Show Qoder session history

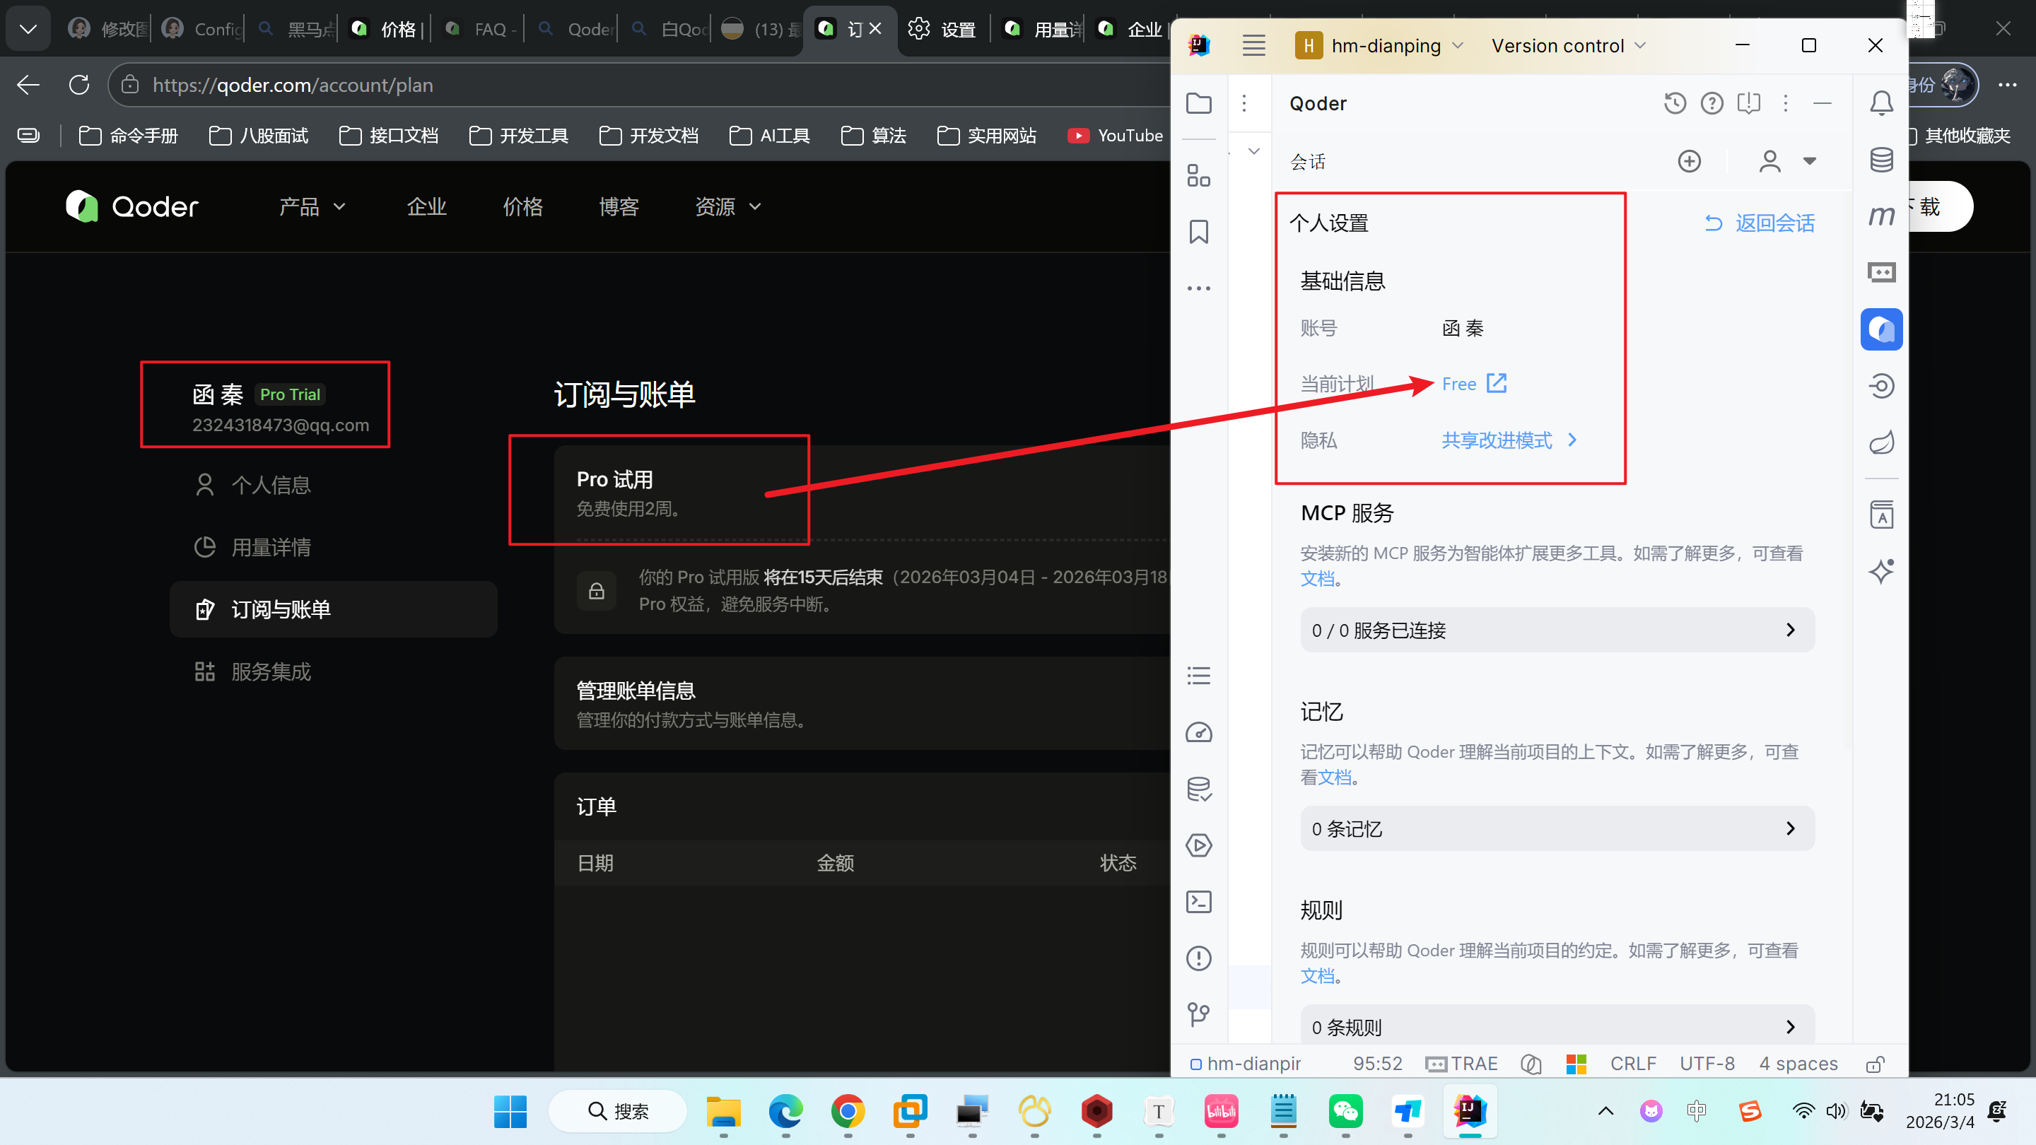point(1675,103)
